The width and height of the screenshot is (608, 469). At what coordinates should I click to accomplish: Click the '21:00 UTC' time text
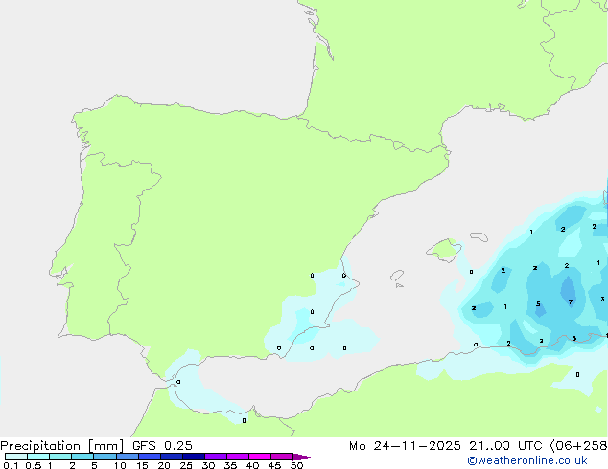pos(505,446)
